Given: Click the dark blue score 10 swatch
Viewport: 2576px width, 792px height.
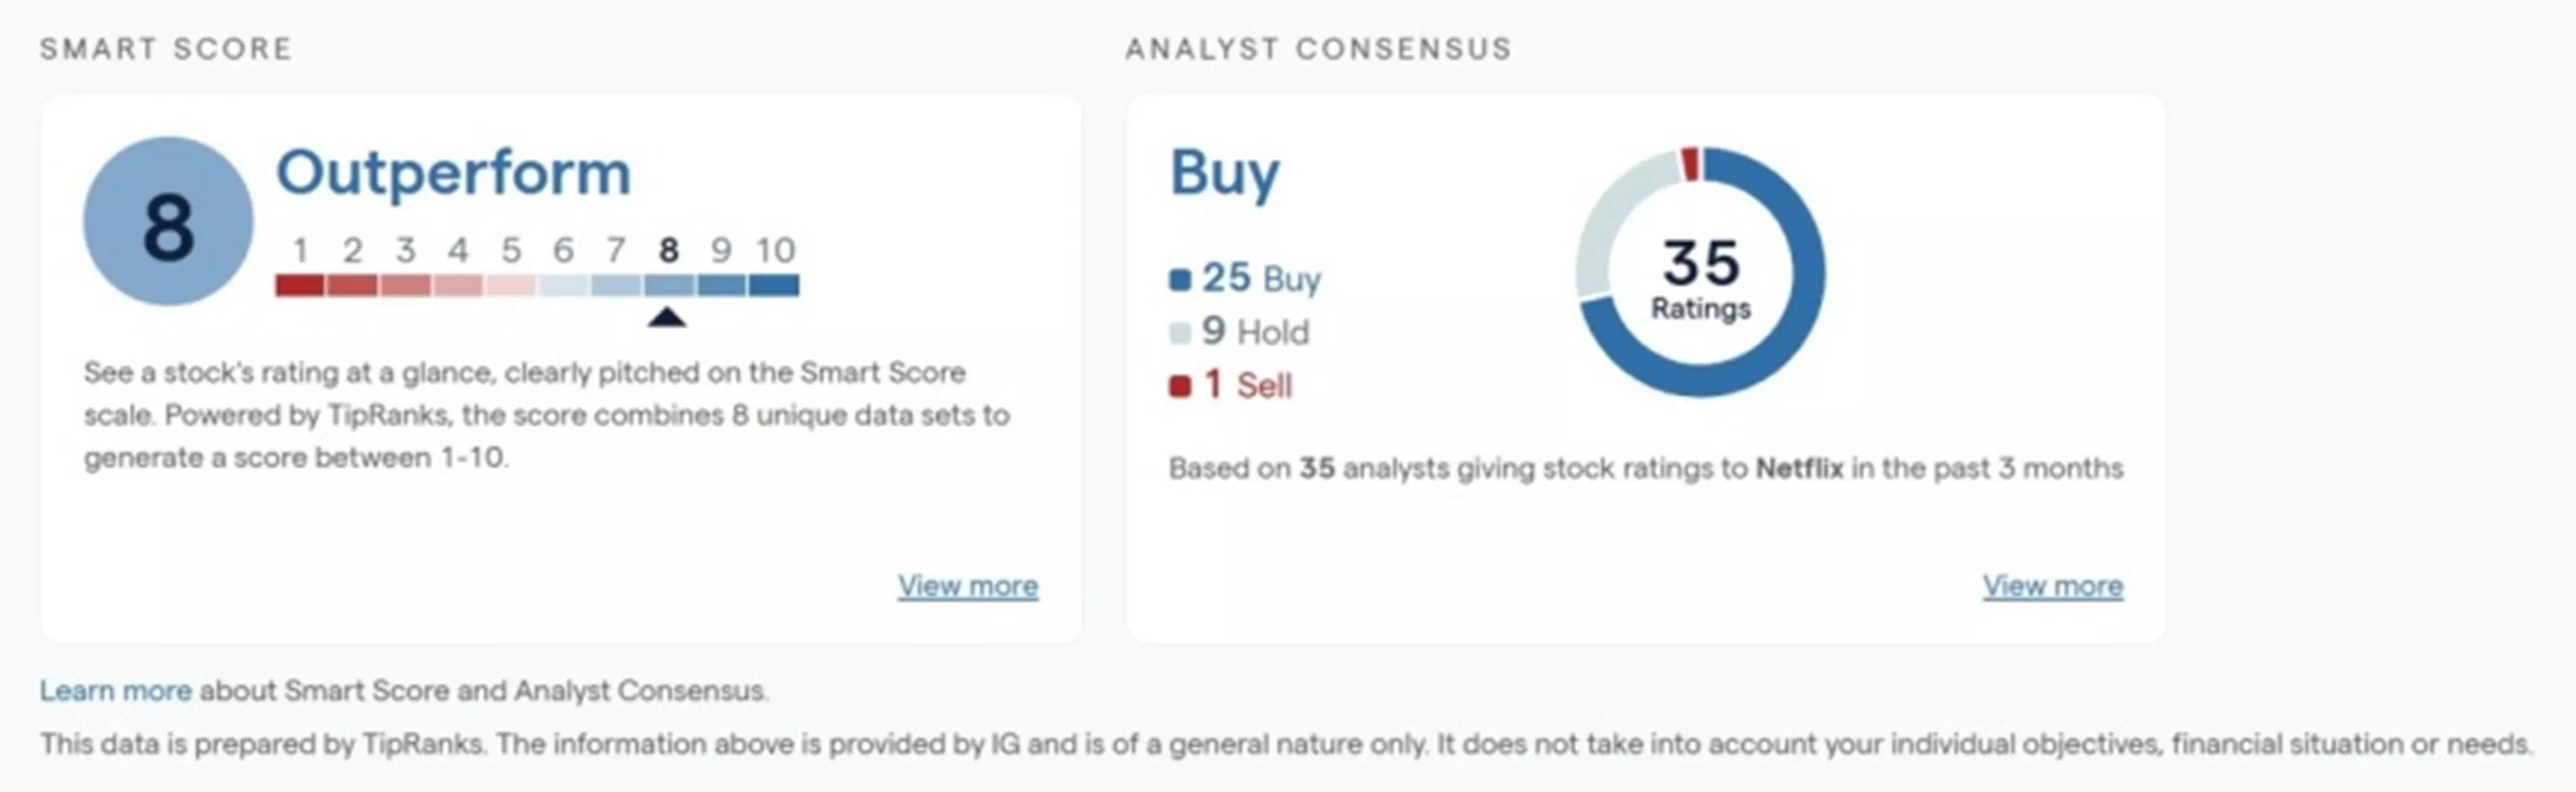Looking at the screenshot, I should tap(774, 286).
